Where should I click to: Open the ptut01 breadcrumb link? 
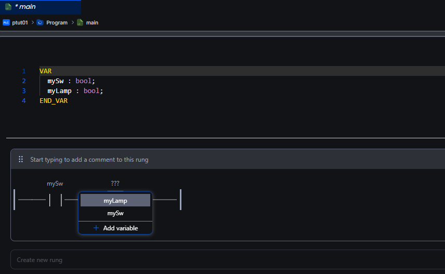coord(20,23)
